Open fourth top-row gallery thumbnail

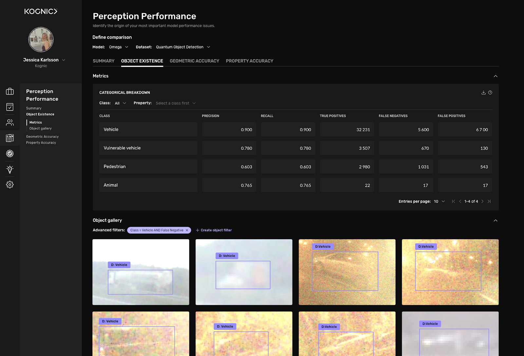pos(450,272)
